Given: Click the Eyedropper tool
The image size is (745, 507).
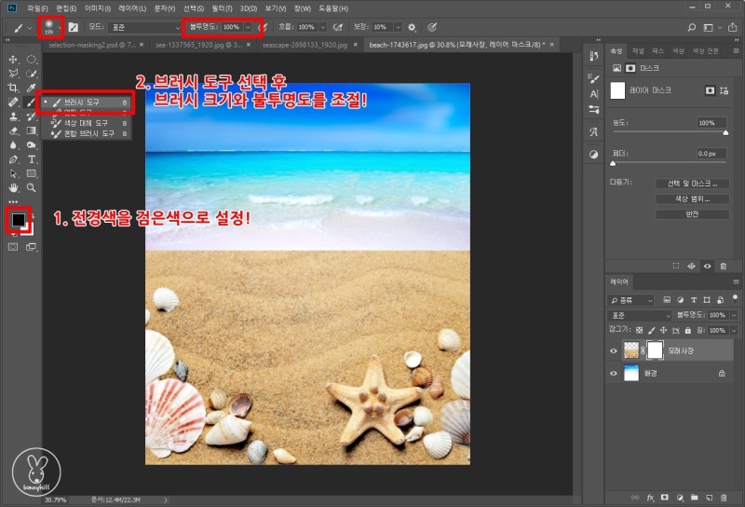Looking at the screenshot, I should coord(32,87).
